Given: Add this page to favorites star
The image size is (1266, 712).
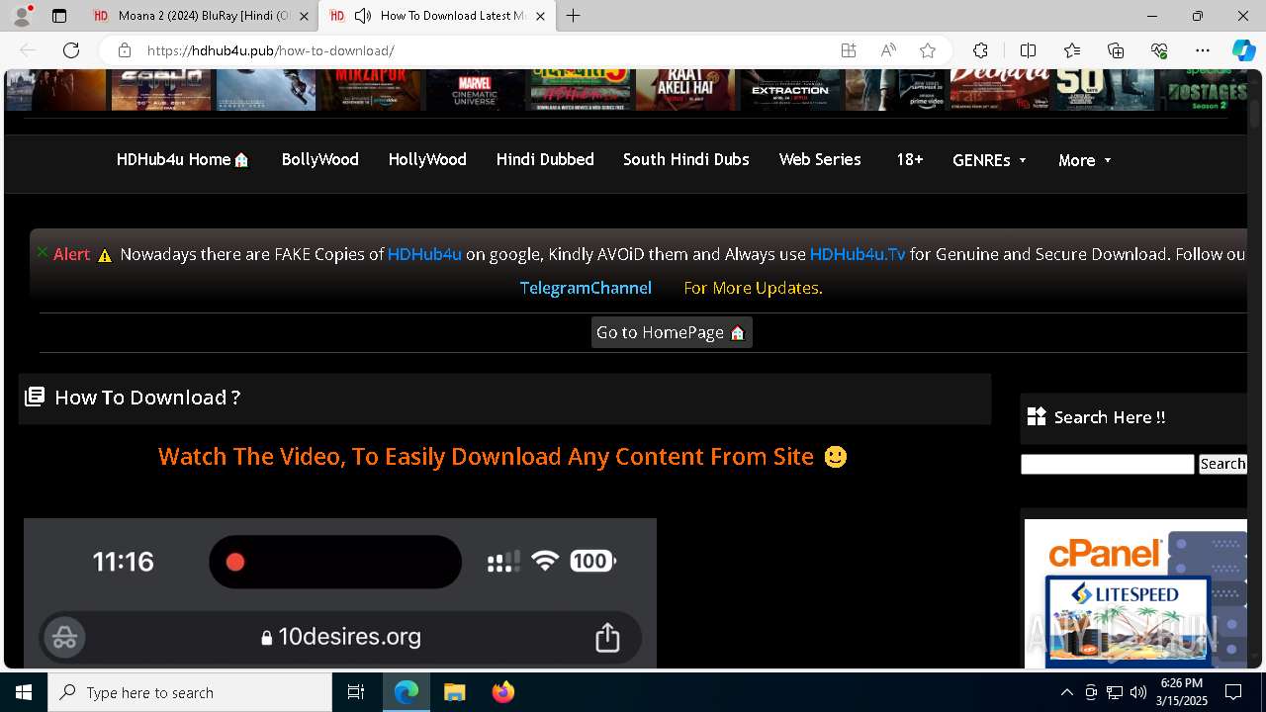Looking at the screenshot, I should pyautogui.click(x=928, y=50).
